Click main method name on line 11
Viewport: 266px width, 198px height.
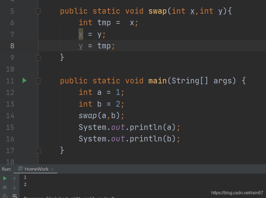[157, 81]
